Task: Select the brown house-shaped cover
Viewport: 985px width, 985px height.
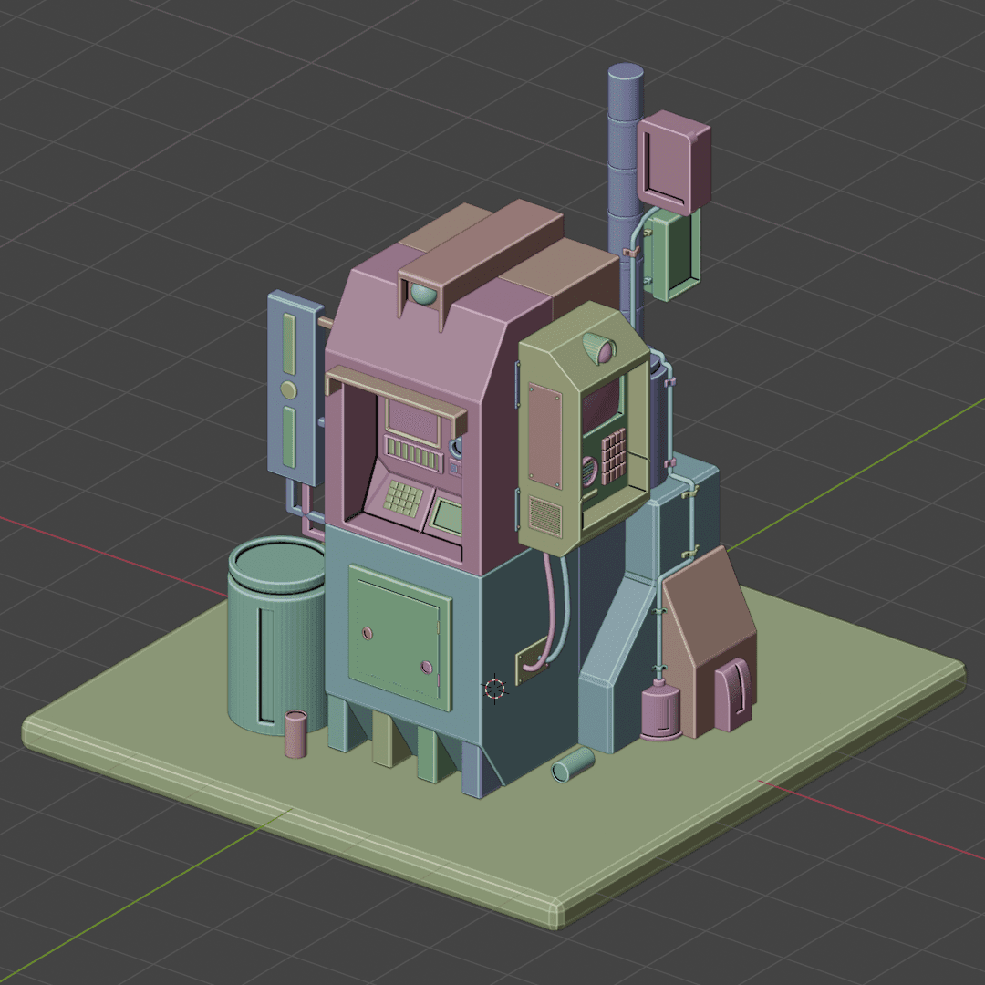Action: point(709,641)
